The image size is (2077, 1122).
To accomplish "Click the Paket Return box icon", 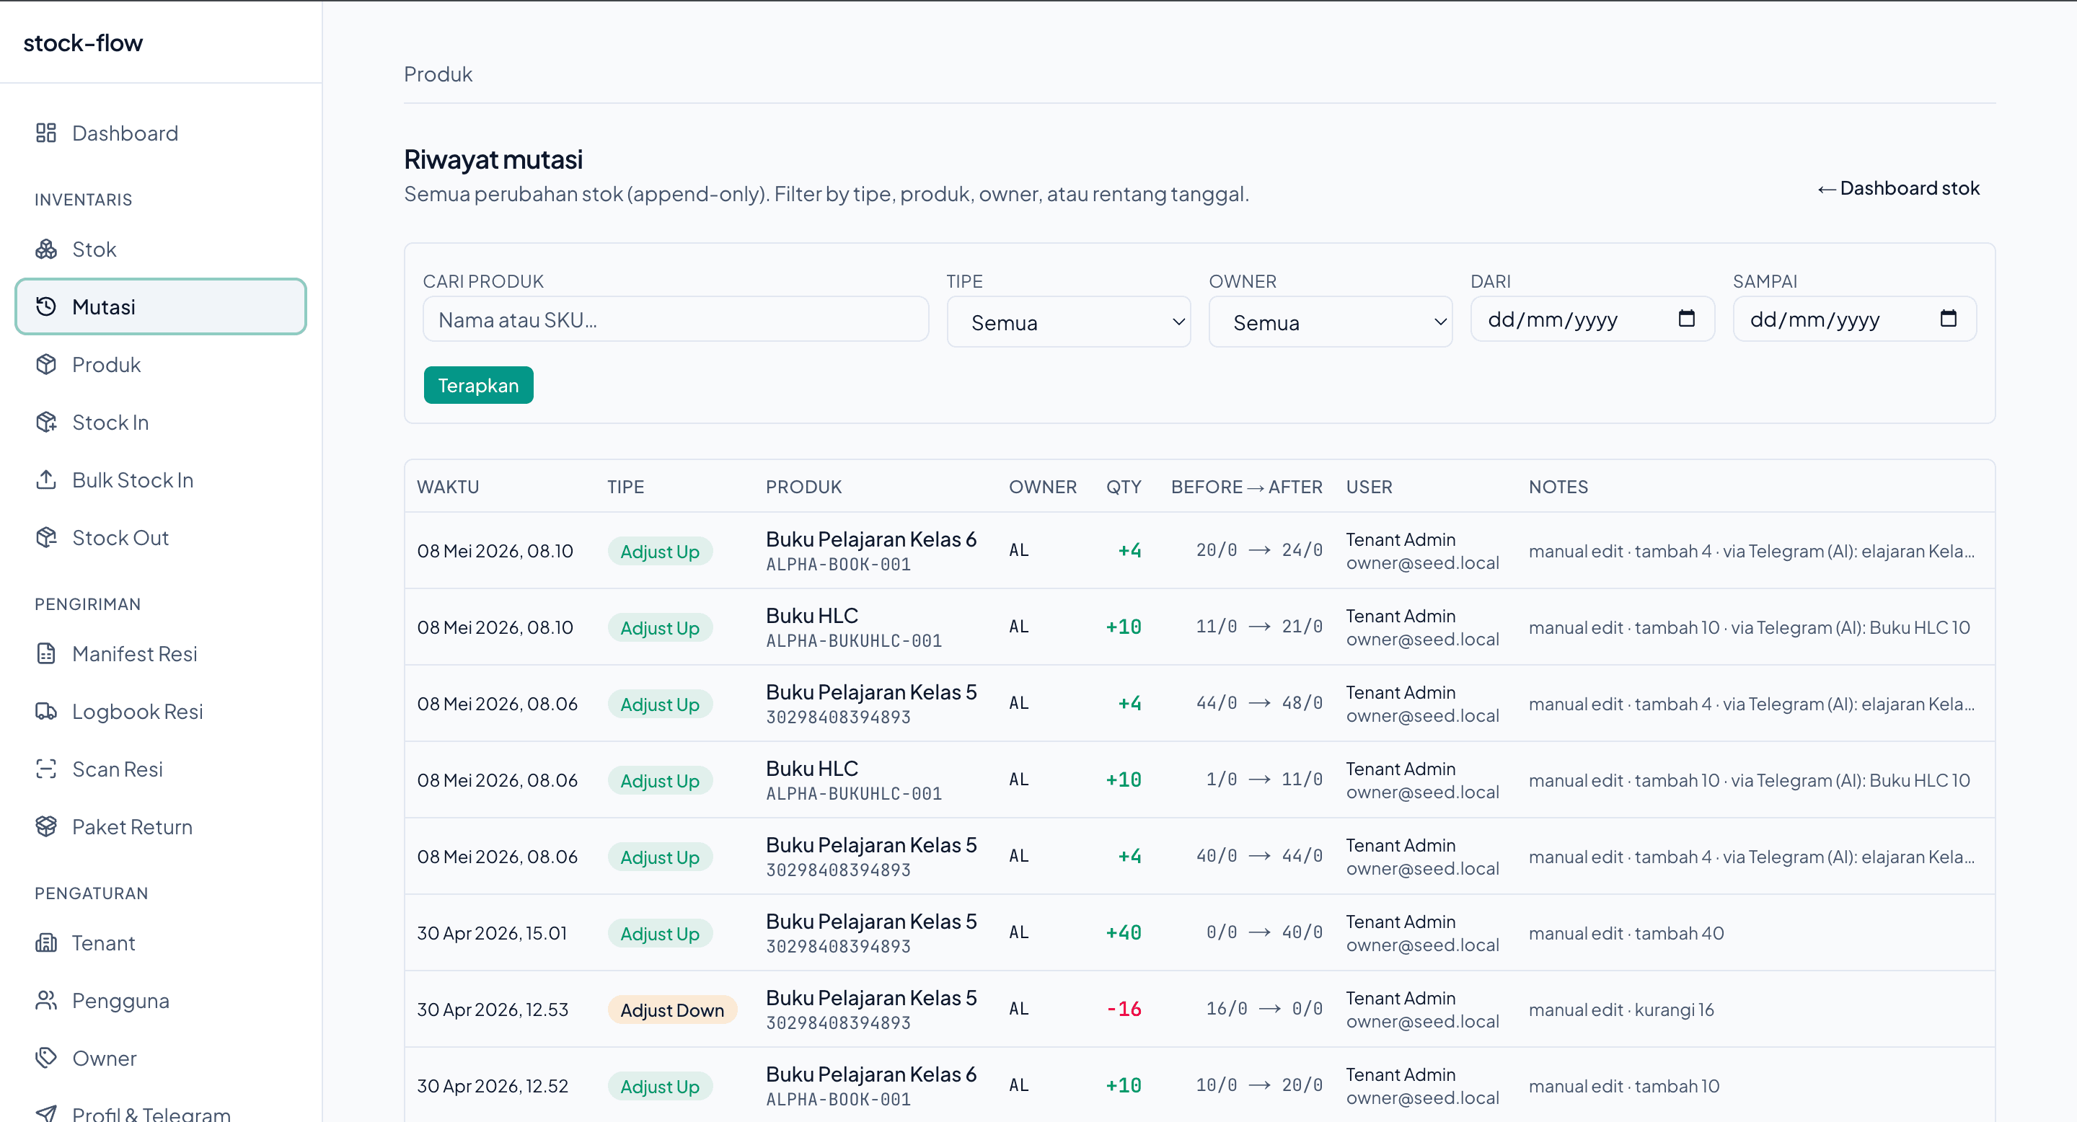I will 46,827.
